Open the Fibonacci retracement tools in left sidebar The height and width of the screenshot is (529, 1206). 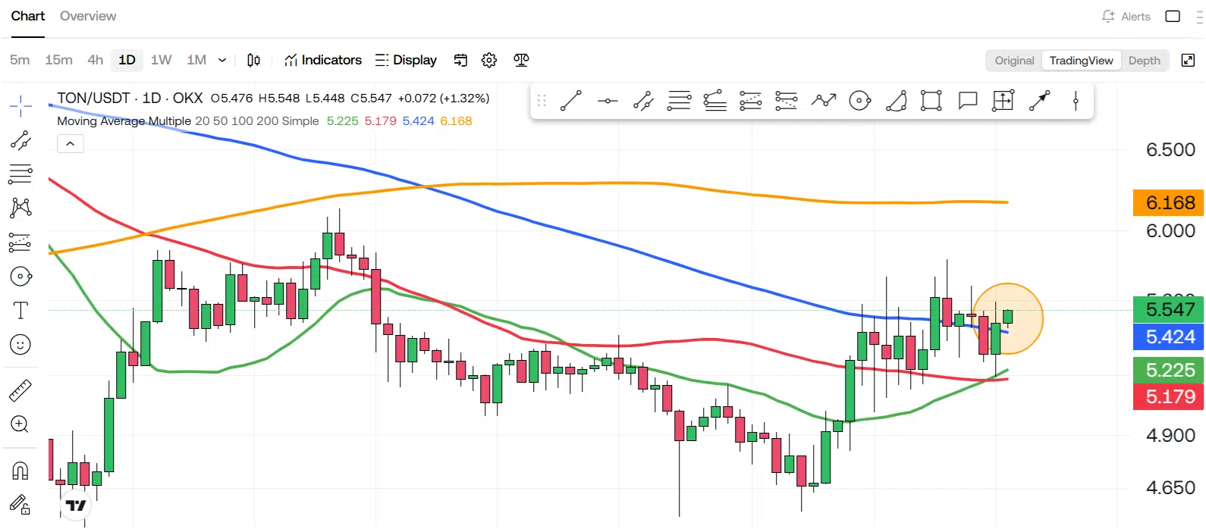pos(20,174)
